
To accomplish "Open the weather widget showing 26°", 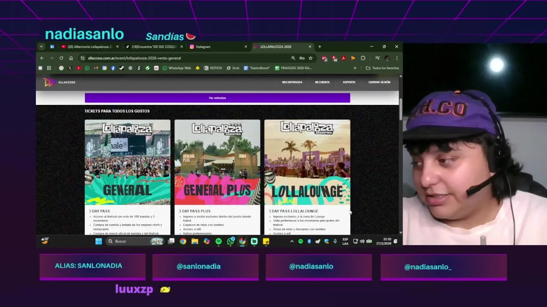I will [45, 241].
